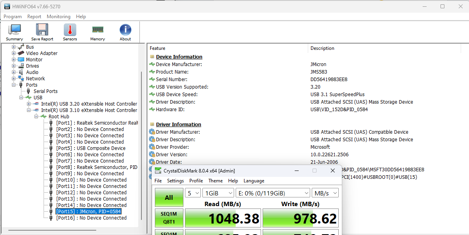Image resolution: width=469 pixels, height=235 pixels.
Task: Open CrystalDiskMark Settings menu
Action: click(175, 181)
